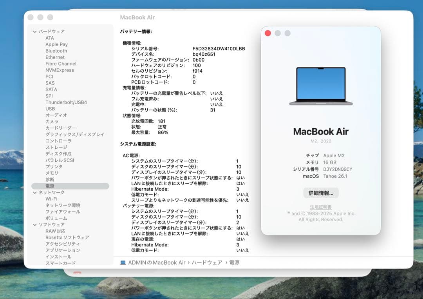Click firmware version value 0b00
Viewport: 423px width, 299px height.
tap(198, 60)
